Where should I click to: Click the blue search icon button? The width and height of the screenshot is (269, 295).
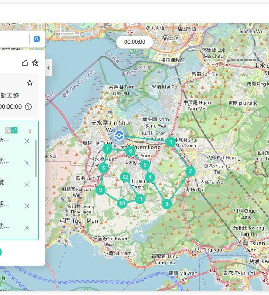[37, 39]
